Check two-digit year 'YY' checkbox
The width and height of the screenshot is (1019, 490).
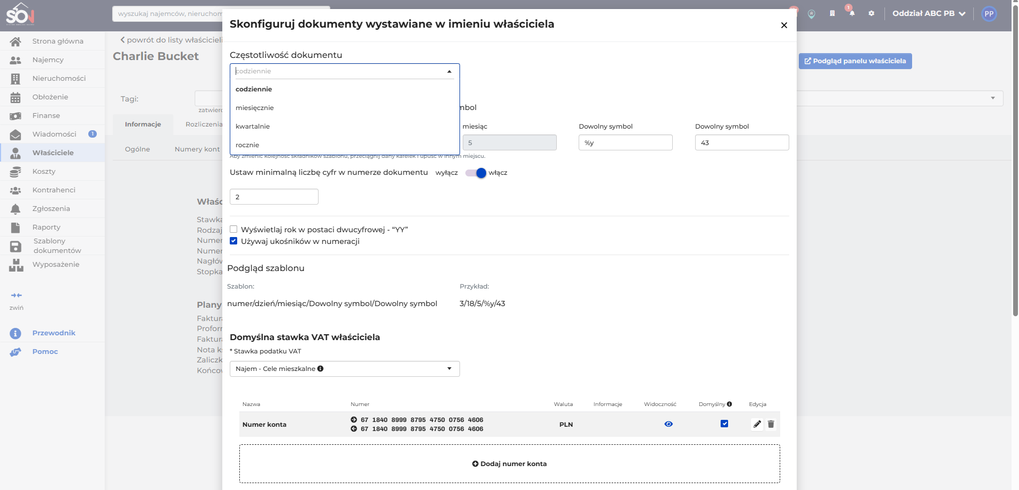(233, 230)
